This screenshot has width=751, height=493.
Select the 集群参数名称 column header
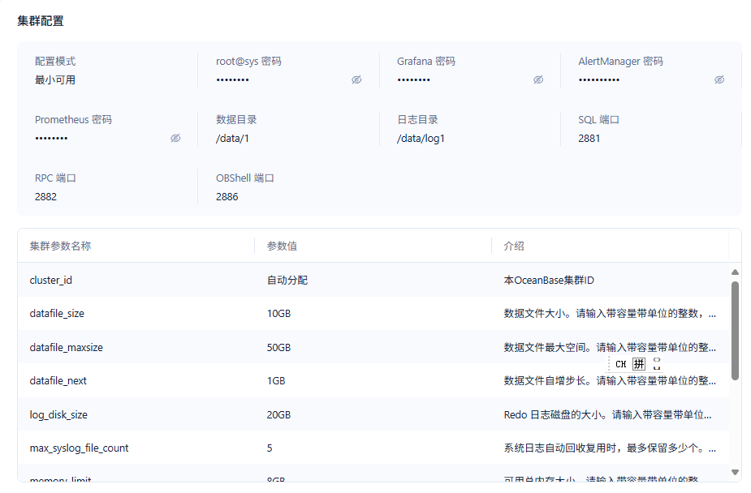60,246
